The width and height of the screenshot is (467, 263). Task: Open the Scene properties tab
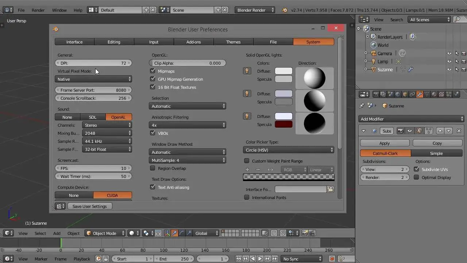[390, 94]
